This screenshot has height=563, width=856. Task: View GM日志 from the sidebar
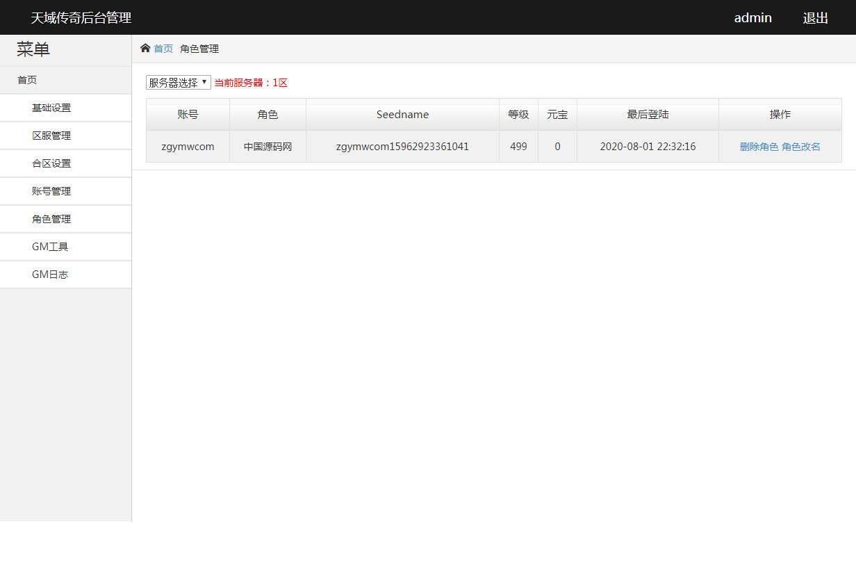click(49, 274)
